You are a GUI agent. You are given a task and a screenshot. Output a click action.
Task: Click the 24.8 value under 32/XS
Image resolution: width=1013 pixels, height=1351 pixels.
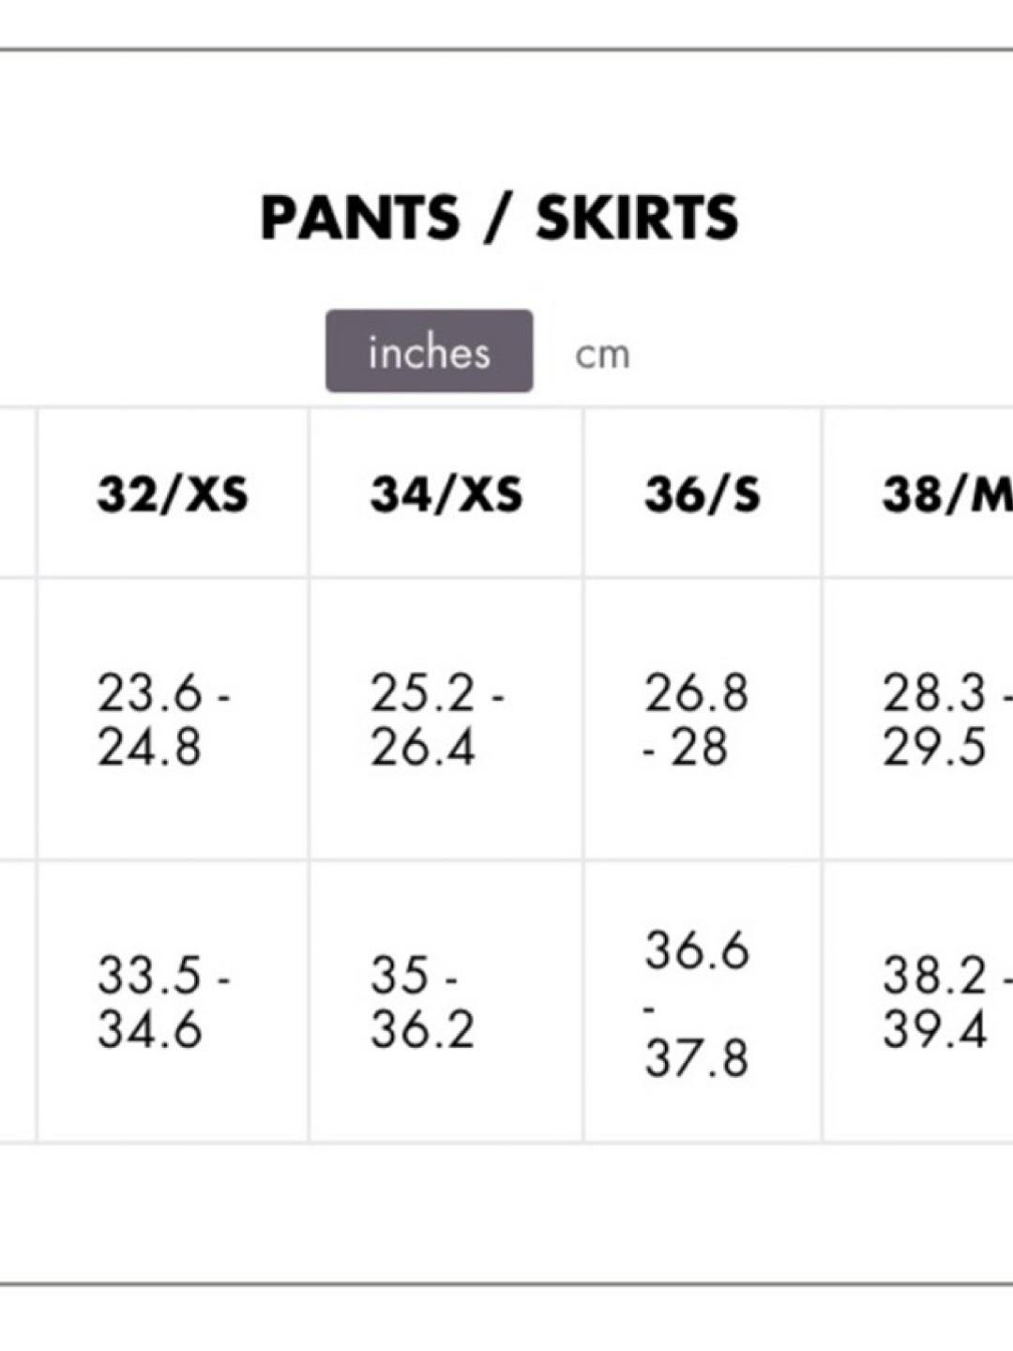[x=149, y=748]
